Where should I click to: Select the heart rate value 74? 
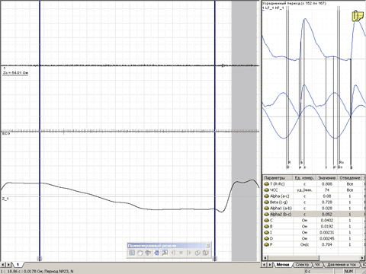click(327, 190)
